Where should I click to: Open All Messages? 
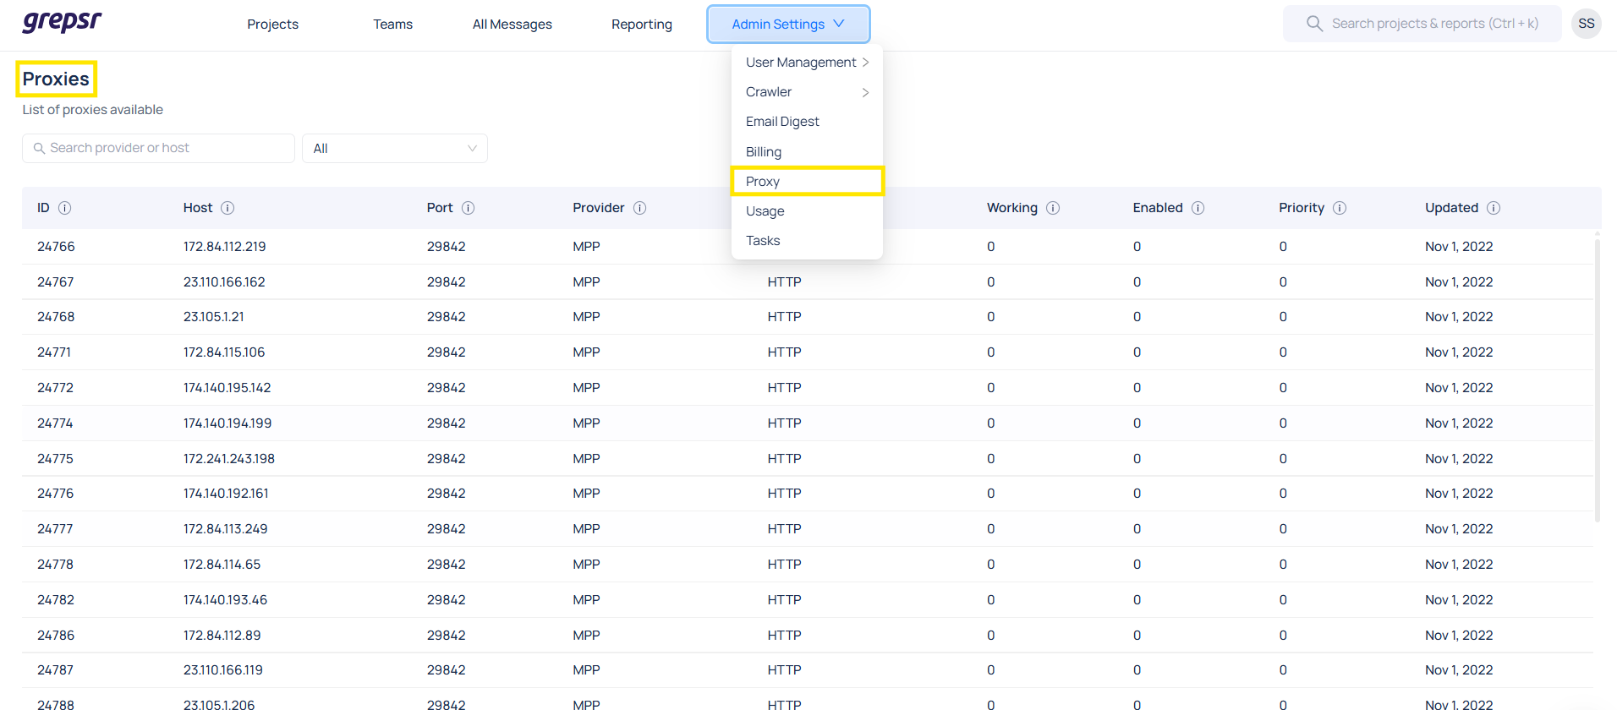pyautogui.click(x=513, y=25)
